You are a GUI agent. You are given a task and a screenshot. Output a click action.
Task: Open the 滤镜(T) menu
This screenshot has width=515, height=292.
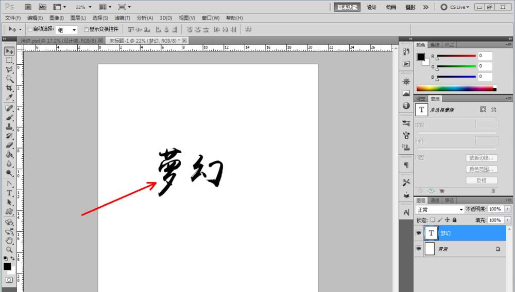122,18
